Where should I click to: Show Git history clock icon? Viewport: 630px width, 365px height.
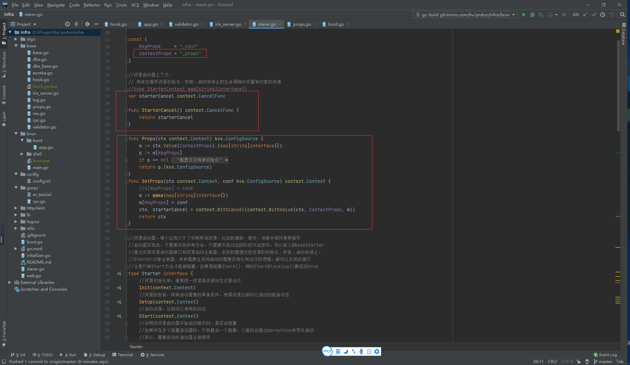pyautogui.click(x=603, y=15)
